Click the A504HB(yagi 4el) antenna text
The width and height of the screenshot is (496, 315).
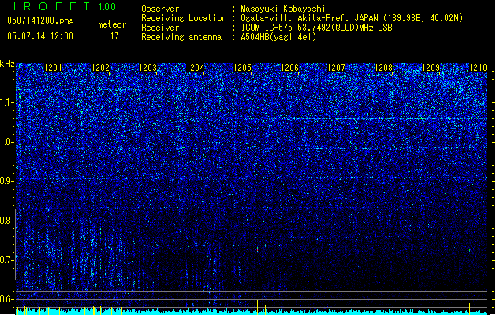[x=278, y=37]
